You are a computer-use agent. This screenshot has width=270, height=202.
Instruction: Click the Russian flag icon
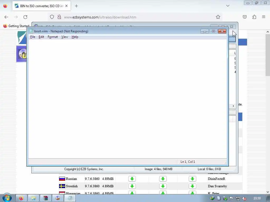[62, 179]
